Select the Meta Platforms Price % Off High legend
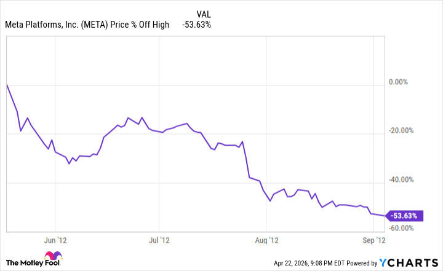This screenshot has height=271, width=443. tap(87, 25)
